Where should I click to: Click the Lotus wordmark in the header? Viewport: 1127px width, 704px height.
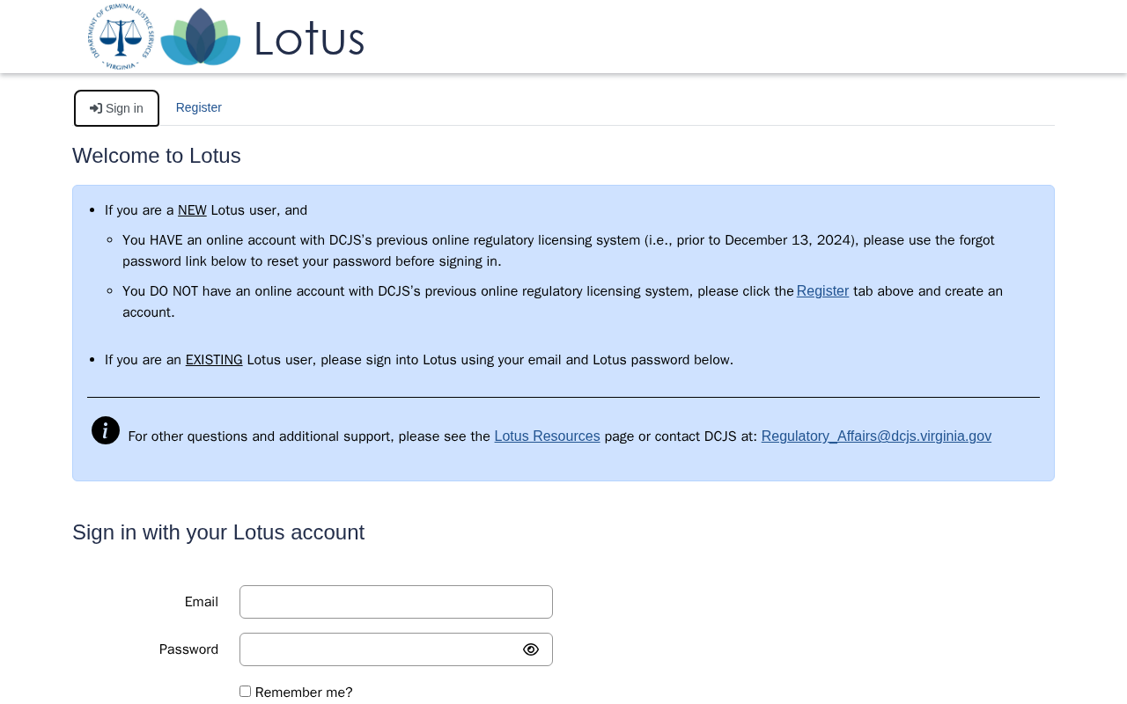tap(309, 39)
